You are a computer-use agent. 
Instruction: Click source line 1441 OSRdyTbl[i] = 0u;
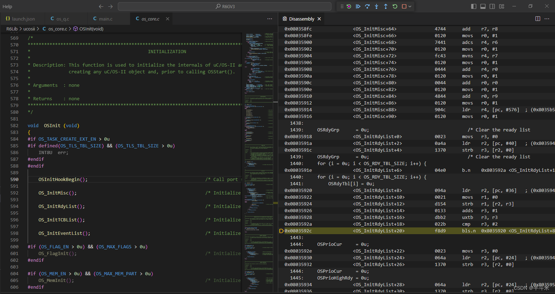pyautogui.click(x=351, y=183)
